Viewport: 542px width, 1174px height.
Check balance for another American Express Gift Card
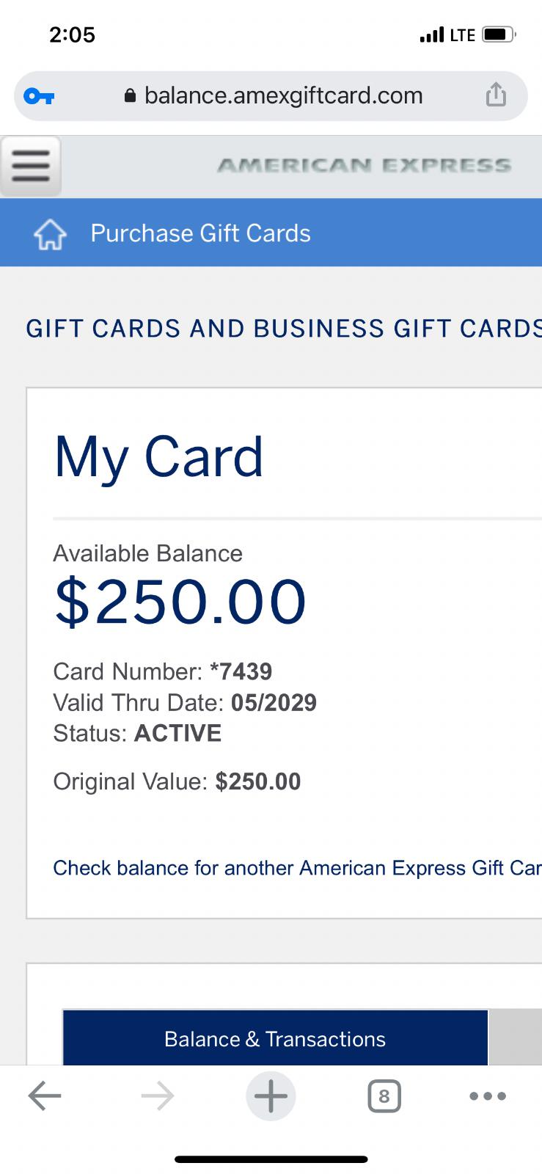pos(296,868)
